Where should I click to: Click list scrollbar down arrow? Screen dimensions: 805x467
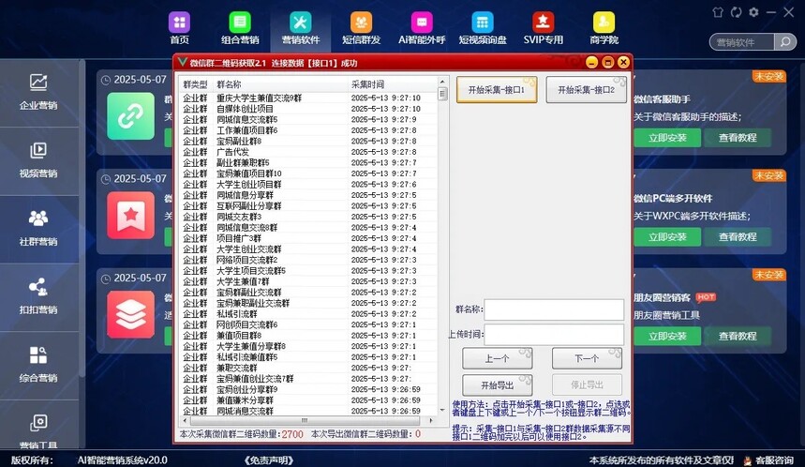pos(442,410)
